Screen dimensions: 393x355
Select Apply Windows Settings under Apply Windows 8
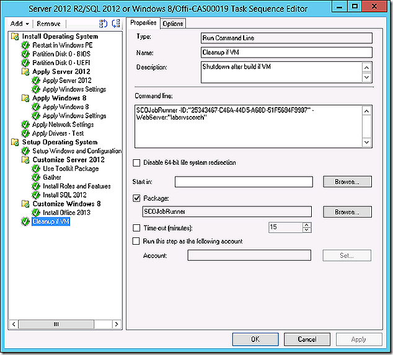(74, 116)
